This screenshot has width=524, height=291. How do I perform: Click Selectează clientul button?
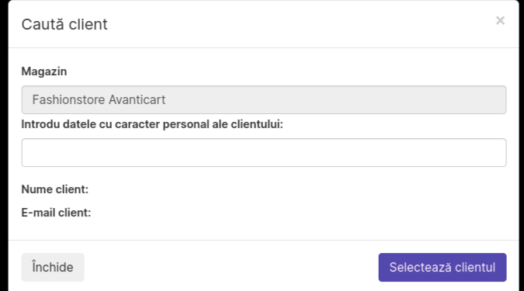tap(442, 267)
